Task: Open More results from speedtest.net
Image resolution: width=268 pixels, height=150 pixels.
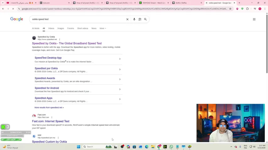Action: pyautogui.click(x=49, y=107)
